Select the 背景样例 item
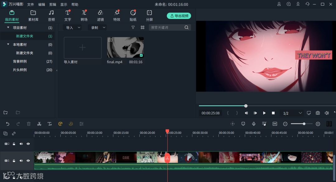 tap(20, 61)
